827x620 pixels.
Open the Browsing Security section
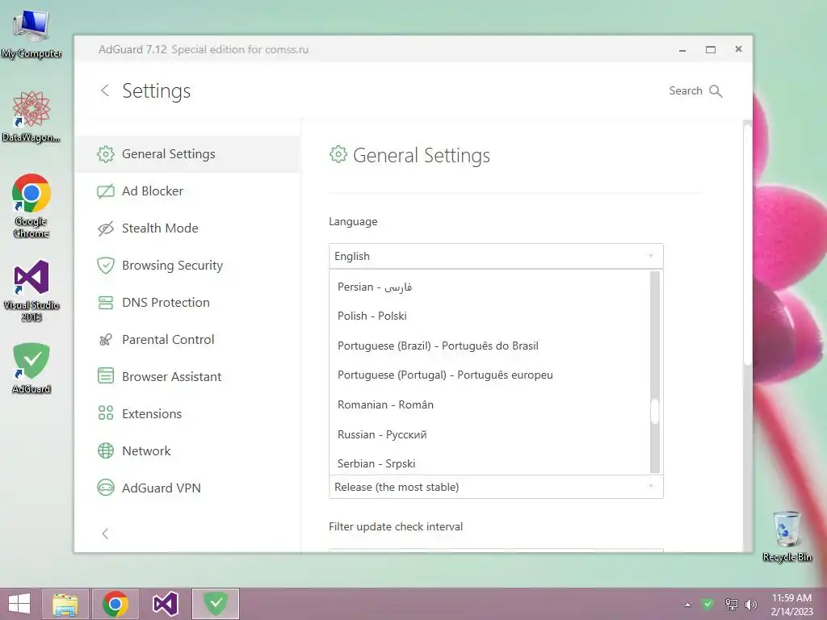click(187, 265)
